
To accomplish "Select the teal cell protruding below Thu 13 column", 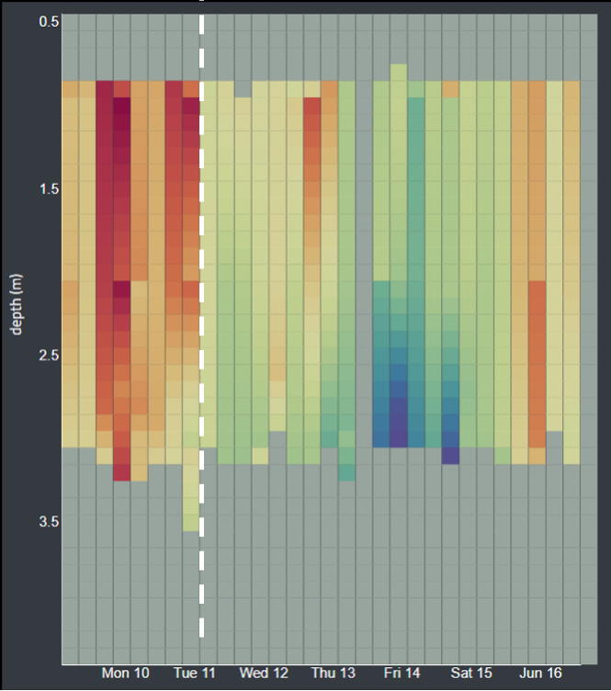I will click(x=346, y=472).
